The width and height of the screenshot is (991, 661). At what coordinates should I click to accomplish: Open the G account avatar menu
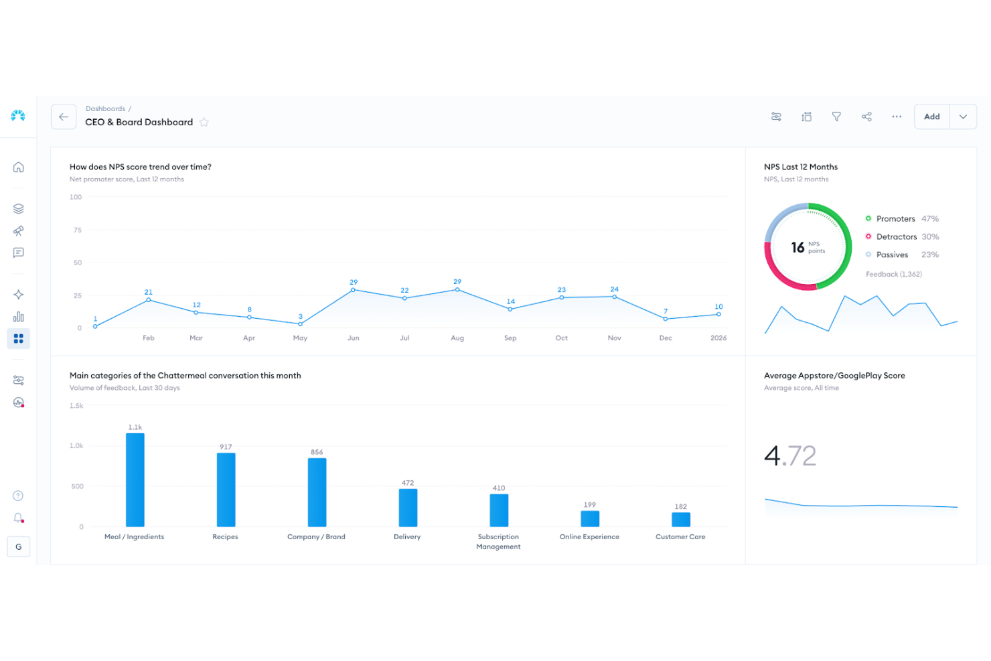(x=18, y=546)
